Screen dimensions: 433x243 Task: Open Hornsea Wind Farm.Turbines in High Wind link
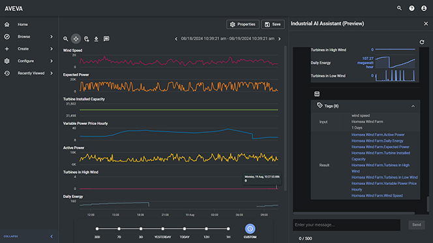[380, 168]
